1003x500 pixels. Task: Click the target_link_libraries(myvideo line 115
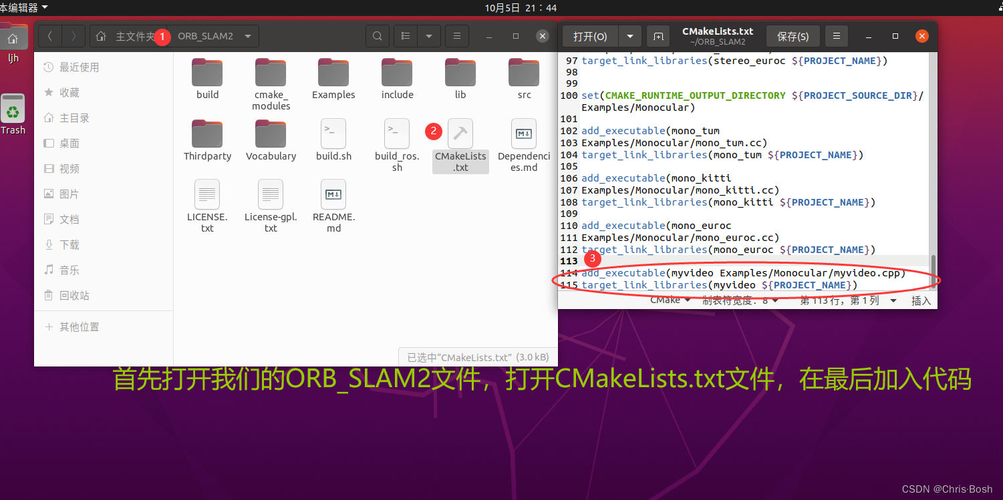click(x=719, y=285)
